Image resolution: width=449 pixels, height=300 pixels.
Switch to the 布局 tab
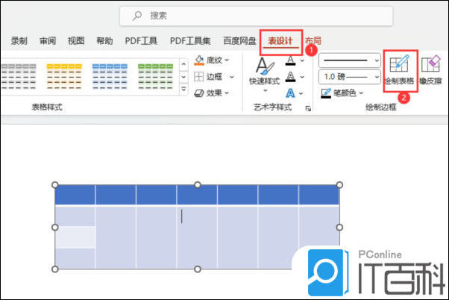tap(313, 41)
